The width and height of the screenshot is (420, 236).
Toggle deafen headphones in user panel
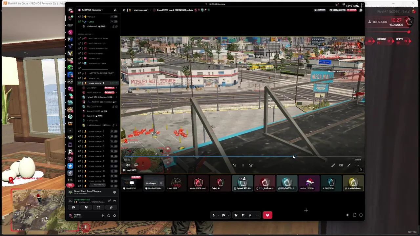(x=109, y=215)
